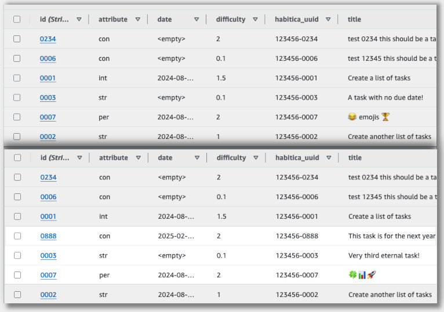Toggle select-all checkbox in the bottom table header

[17, 157]
